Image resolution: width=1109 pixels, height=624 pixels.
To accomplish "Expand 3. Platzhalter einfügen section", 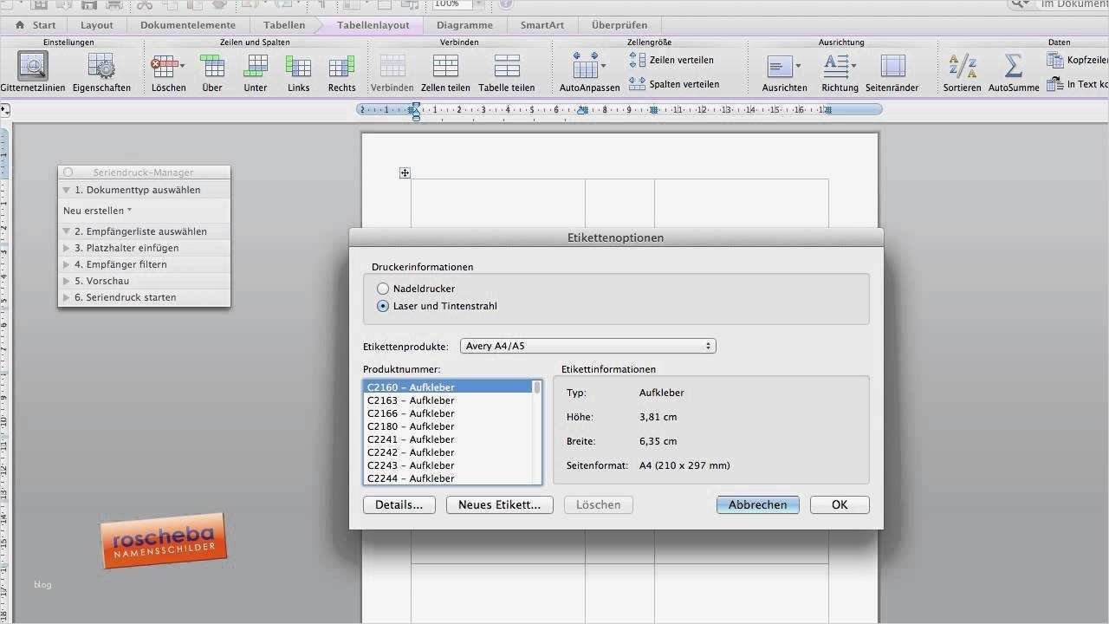I will tap(66, 248).
